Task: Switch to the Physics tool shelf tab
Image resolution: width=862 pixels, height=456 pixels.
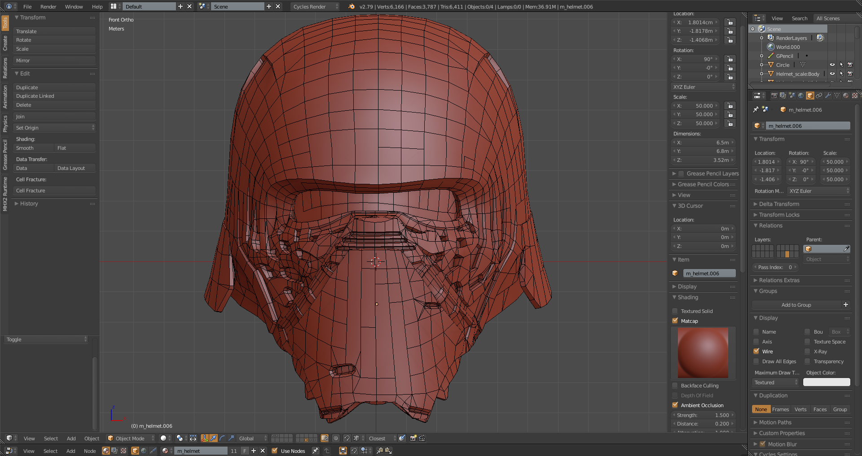Action: point(5,124)
